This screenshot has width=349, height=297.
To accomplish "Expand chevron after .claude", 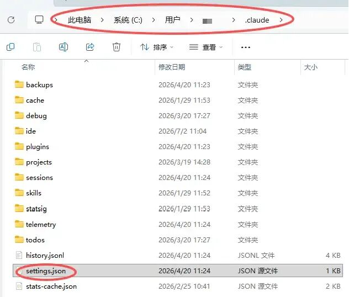I will 281,20.
